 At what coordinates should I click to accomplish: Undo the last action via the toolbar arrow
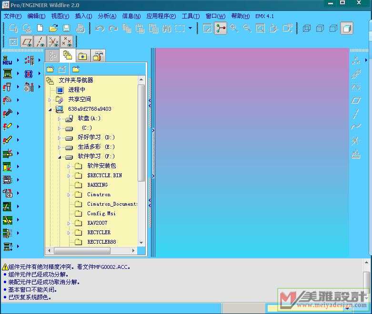[x=100, y=29]
